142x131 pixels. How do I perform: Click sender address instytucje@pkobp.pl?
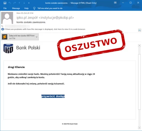(56, 17)
